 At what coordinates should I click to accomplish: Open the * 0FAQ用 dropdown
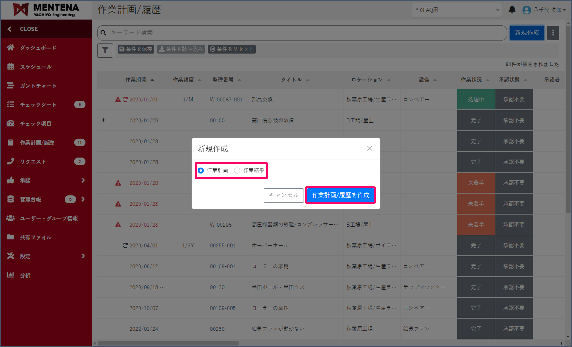456,10
